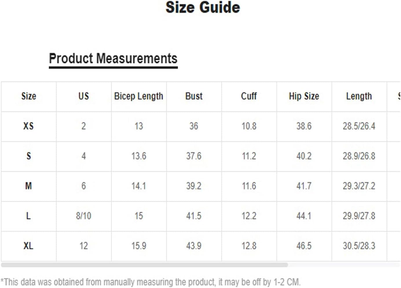Select the S size row label

pos(29,156)
